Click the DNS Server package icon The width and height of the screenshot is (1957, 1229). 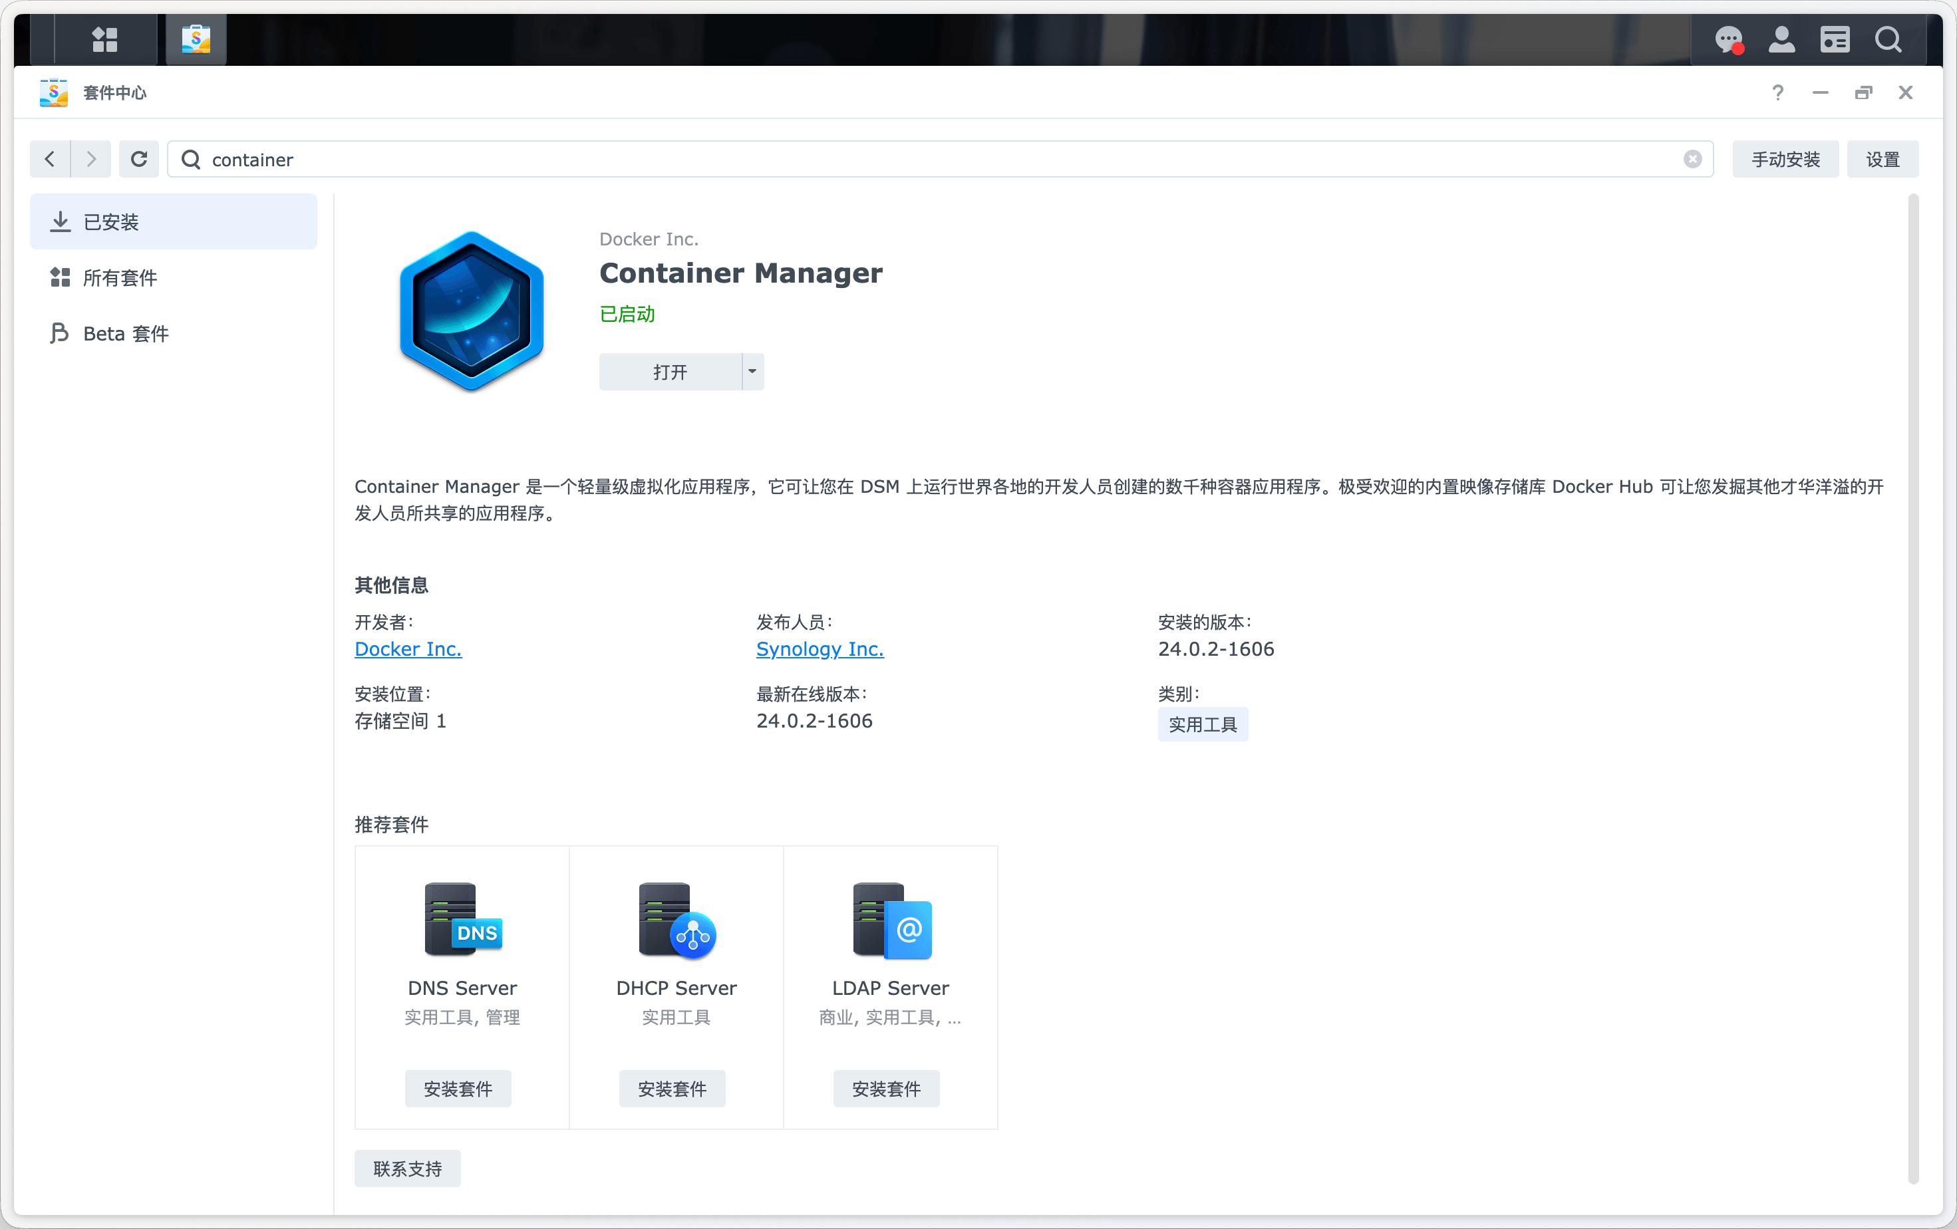pyautogui.click(x=462, y=920)
